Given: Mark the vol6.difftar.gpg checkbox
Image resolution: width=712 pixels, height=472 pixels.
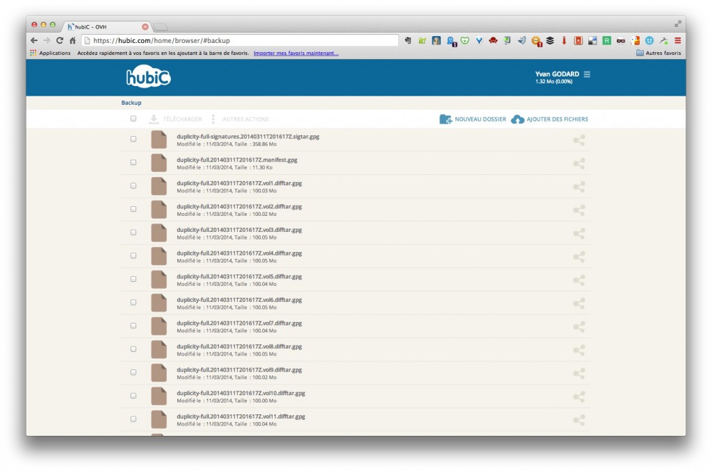Looking at the screenshot, I should (133, 303).
